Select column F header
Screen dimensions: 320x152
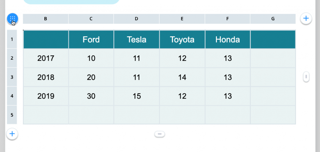[x=227, y=19]
